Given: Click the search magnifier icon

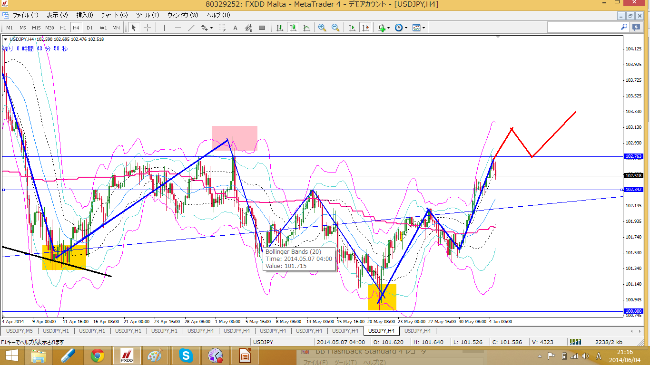Looking at the screenshot, I should (x=624, y=28).
